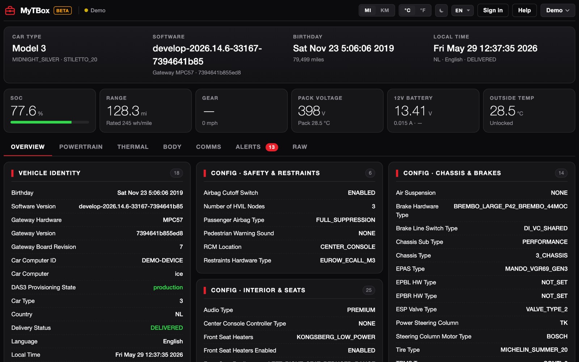Click the Gateway Hardware MPC57 value
The height and width of the screenshot is (362, 579).
coord(173,220)
